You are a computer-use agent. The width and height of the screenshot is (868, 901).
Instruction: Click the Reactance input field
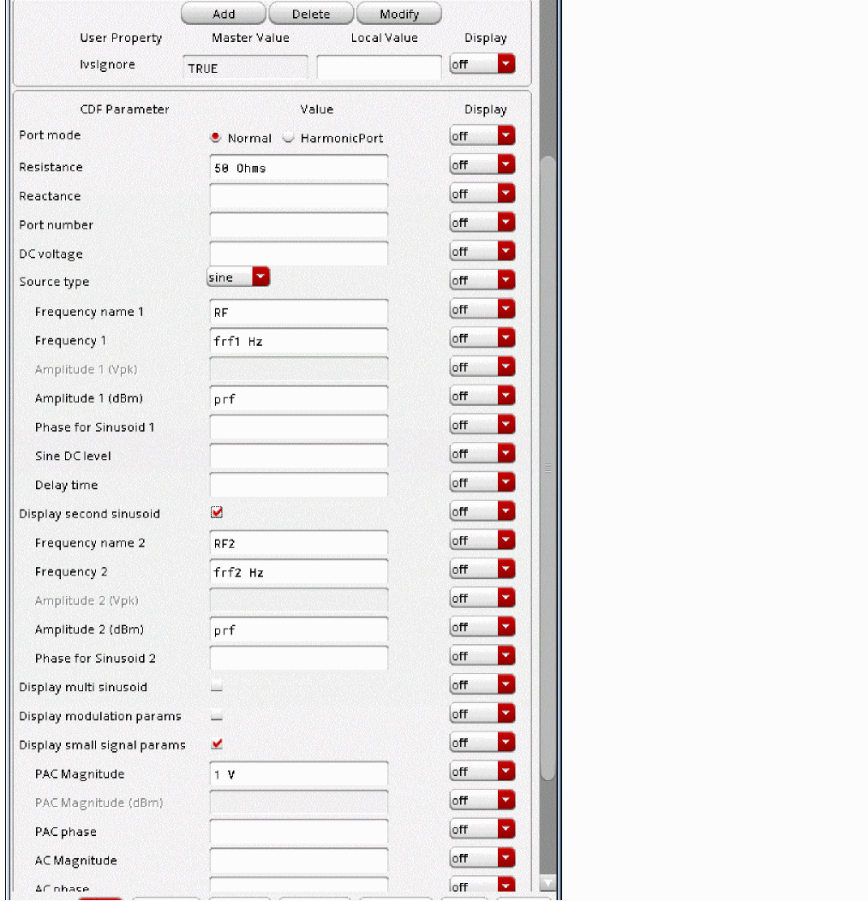(x=299, y=196)
